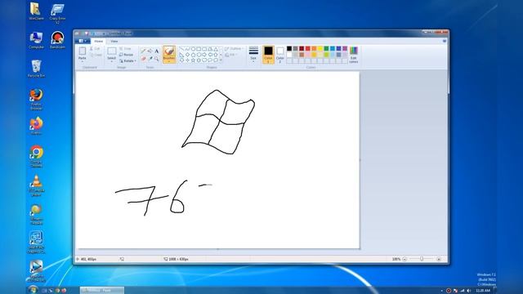The height and width of the screenshot is (294, 523).
Task: Open the Bandicam desktop icon
Action: click(57, 40)
